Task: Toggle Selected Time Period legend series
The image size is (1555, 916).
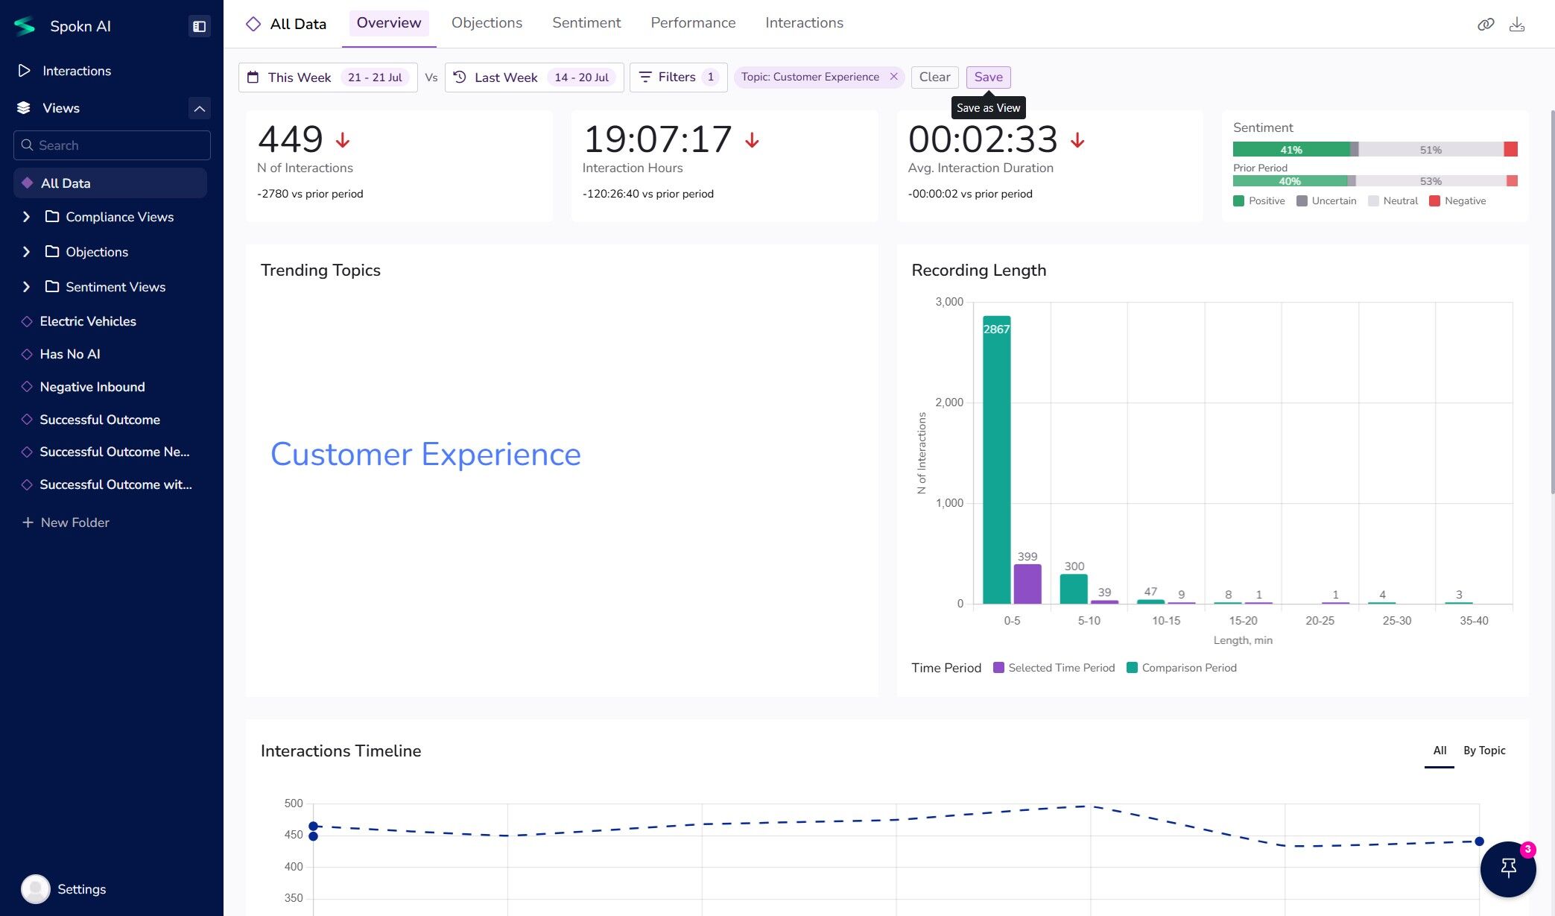Action: 1054,668
